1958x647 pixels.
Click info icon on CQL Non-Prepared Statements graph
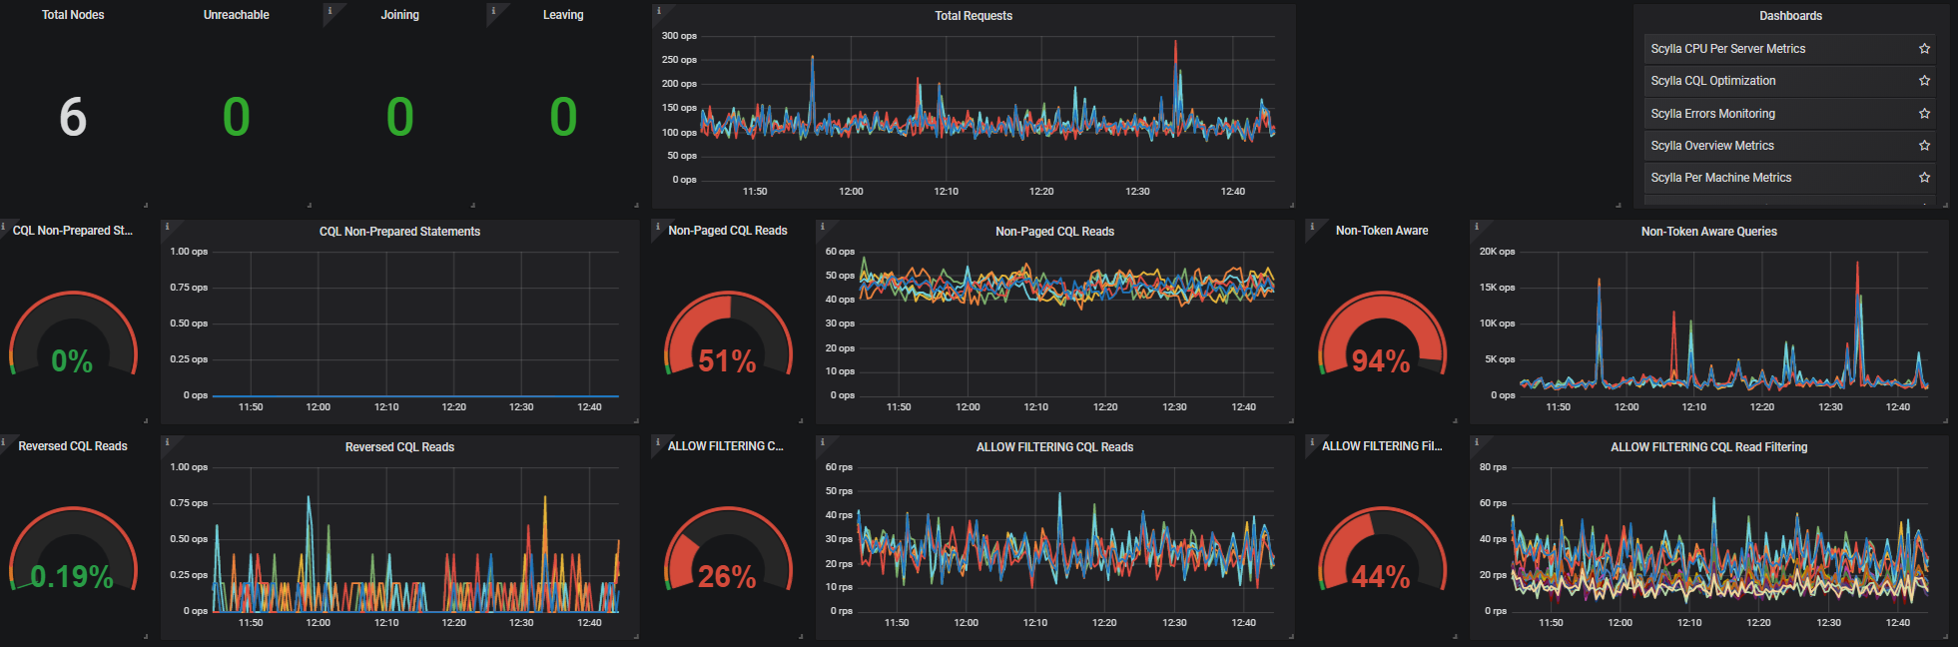tap(167, 227)
